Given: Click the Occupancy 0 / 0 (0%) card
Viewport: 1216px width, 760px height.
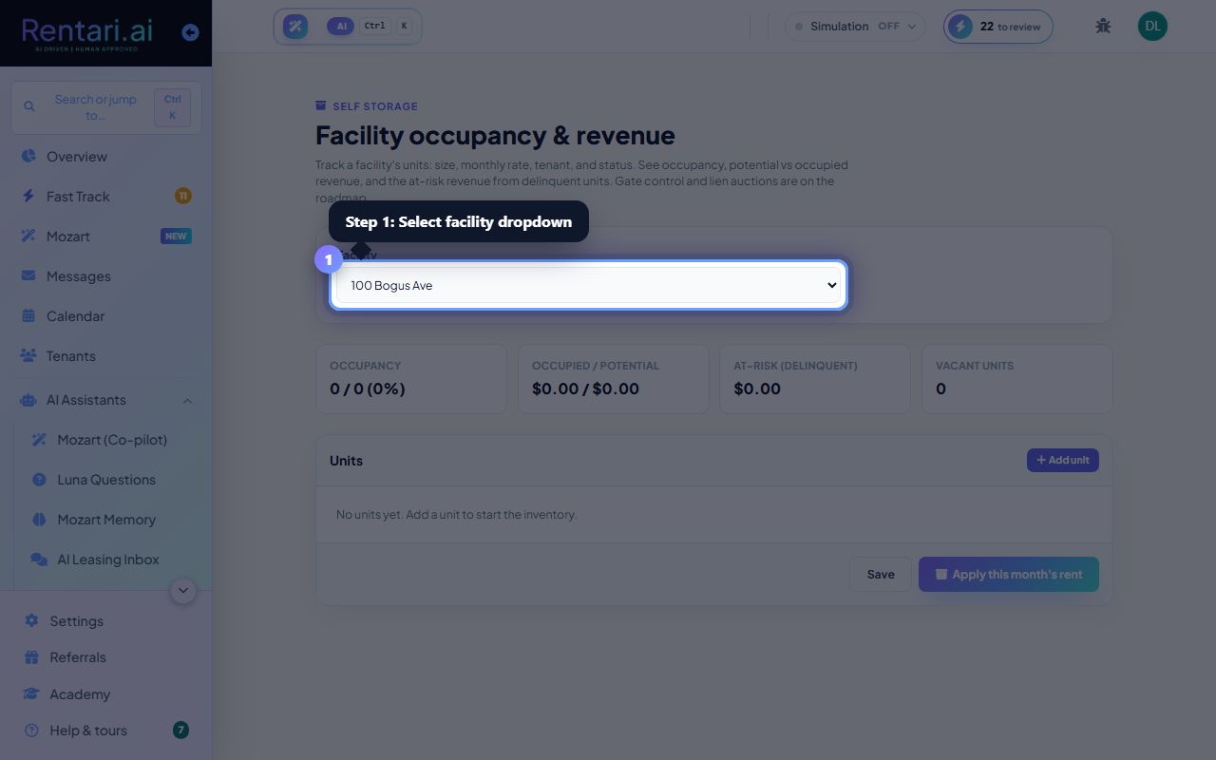Looking at the screenshot, I should [x=411, y=379].
